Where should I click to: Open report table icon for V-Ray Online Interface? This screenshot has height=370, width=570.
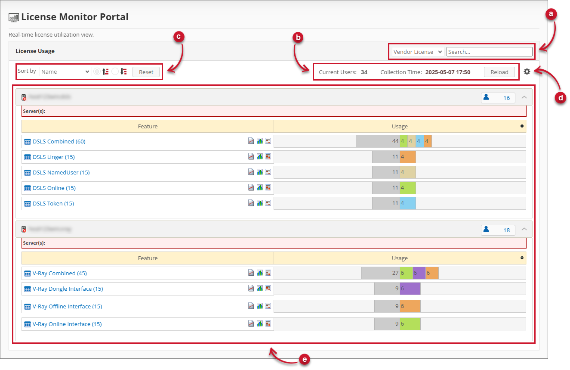pyautogui.click(x=268, y=323)
